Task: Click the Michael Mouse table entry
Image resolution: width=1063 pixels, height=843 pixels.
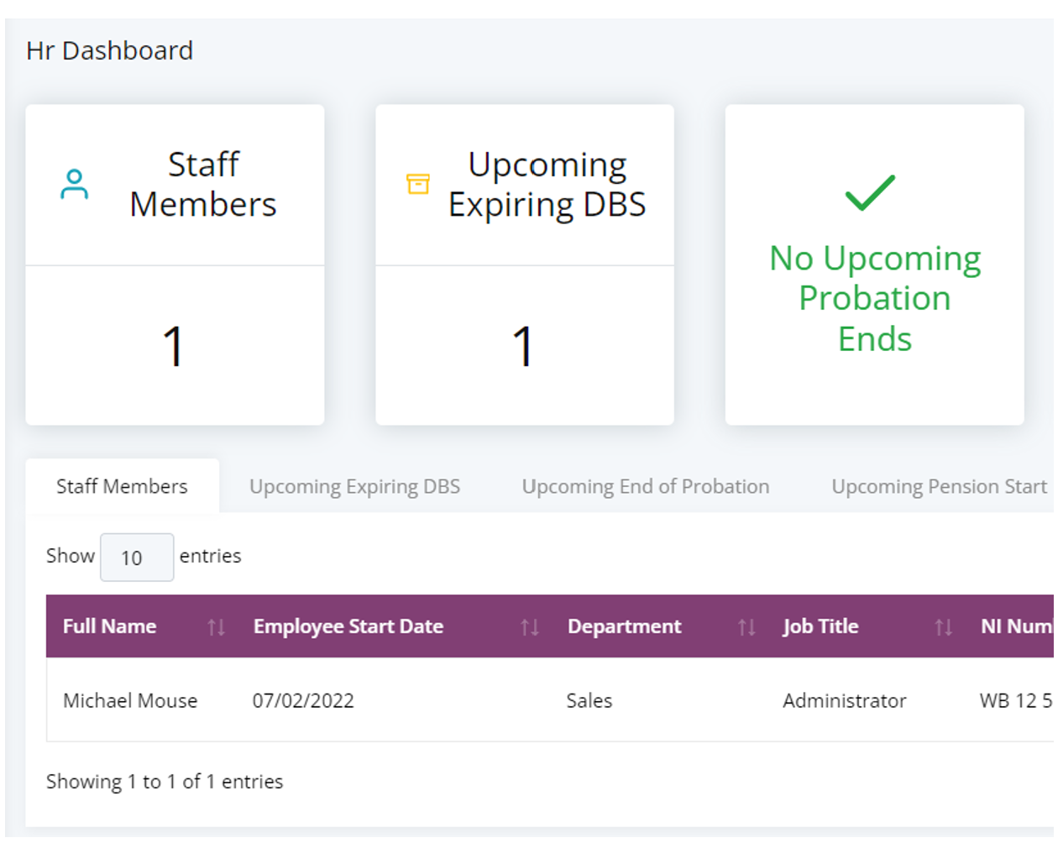Action: pyautogui.click(x=130, y=700)
